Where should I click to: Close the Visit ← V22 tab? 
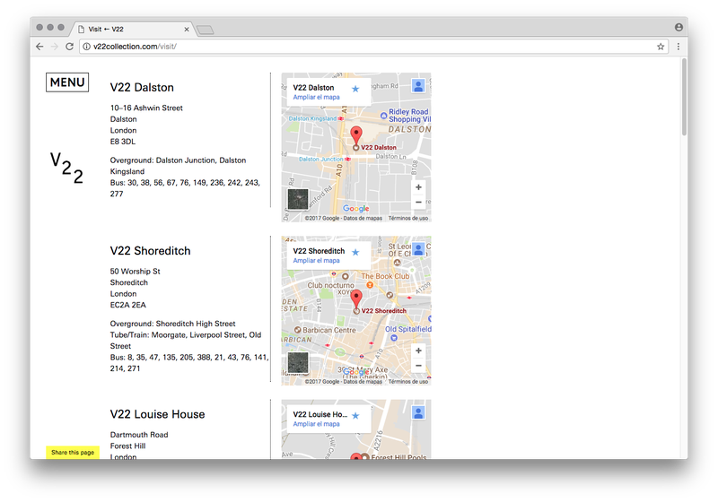pos(187,30)
